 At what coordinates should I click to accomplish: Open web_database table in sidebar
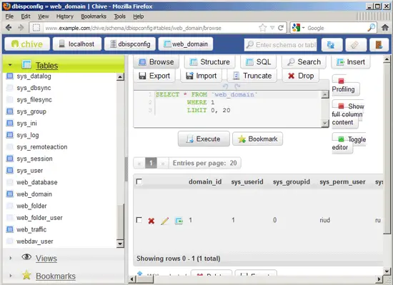[x=37, y=182]
